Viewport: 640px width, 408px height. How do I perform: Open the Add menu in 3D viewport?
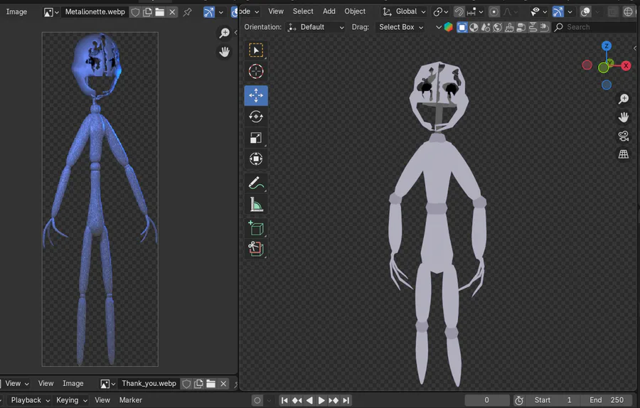[329, 11]
